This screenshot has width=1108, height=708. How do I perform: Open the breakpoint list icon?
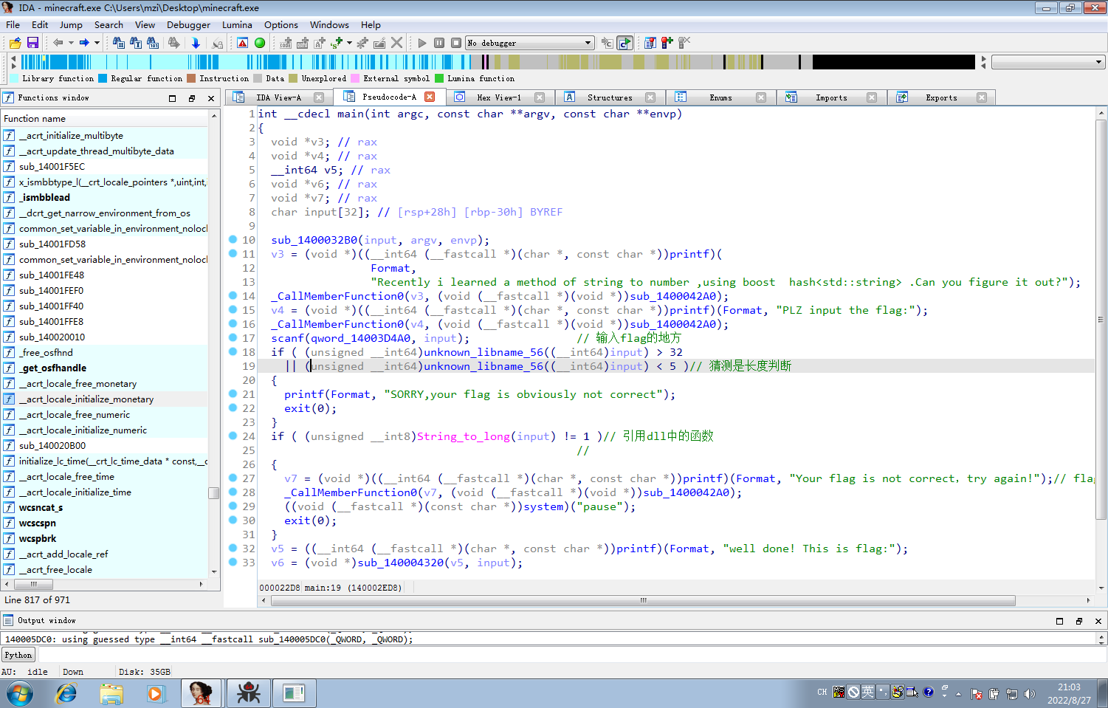coord(650,43)
